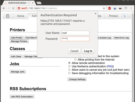Open the Kerberos FAQ link
This screenshot has height=102, width=135.
click(x=110, y=66)
